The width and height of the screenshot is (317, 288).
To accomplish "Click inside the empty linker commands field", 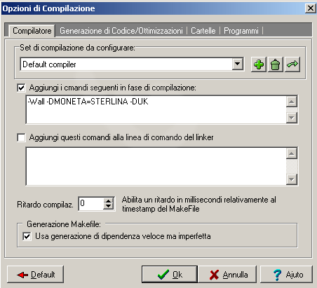I will (x=156, y=166).
